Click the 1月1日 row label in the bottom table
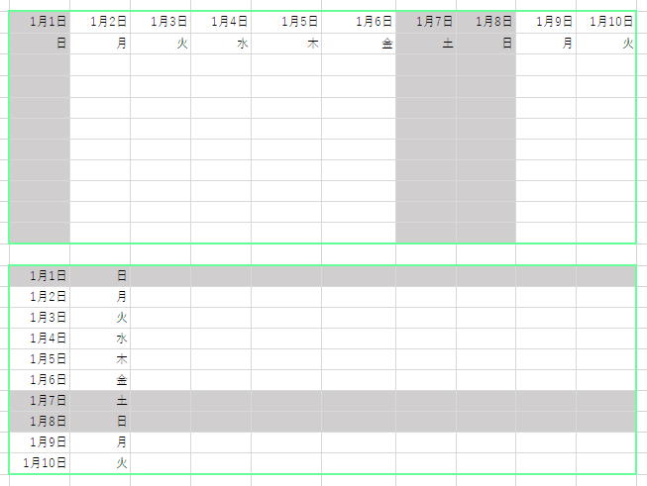The width and height of the screenshot is (647, 486). 40,276
